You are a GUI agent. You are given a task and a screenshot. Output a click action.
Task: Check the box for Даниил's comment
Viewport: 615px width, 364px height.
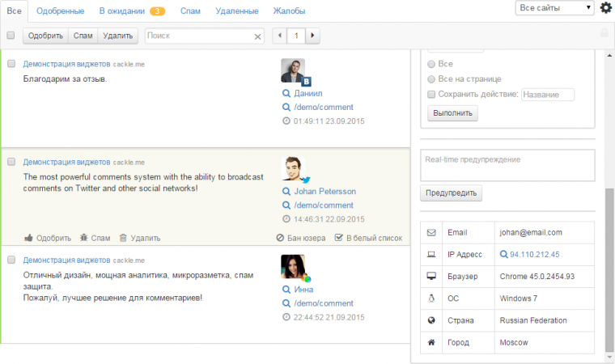click(x=11, y=63)
